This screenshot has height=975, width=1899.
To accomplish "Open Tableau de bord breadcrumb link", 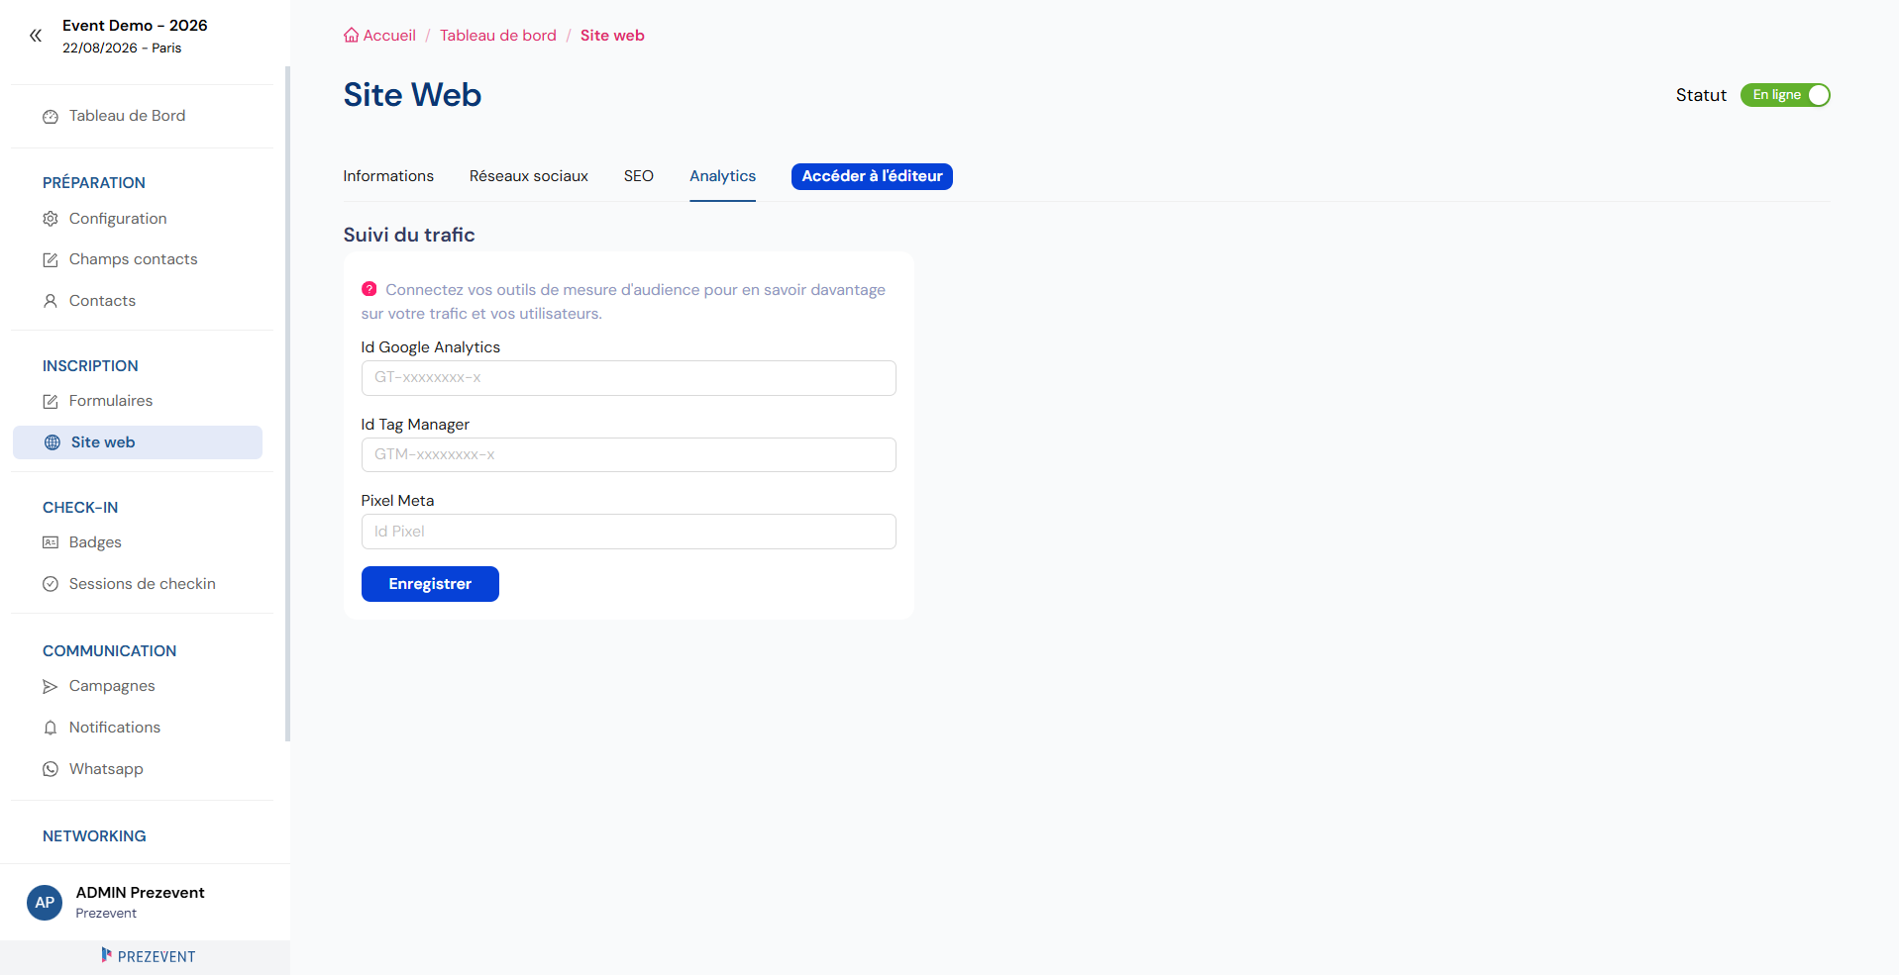I will [x=498, y=36].
